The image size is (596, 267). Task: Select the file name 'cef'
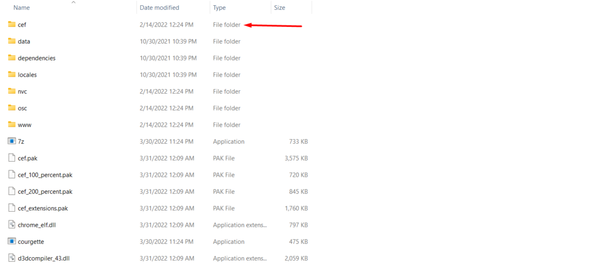22,24
